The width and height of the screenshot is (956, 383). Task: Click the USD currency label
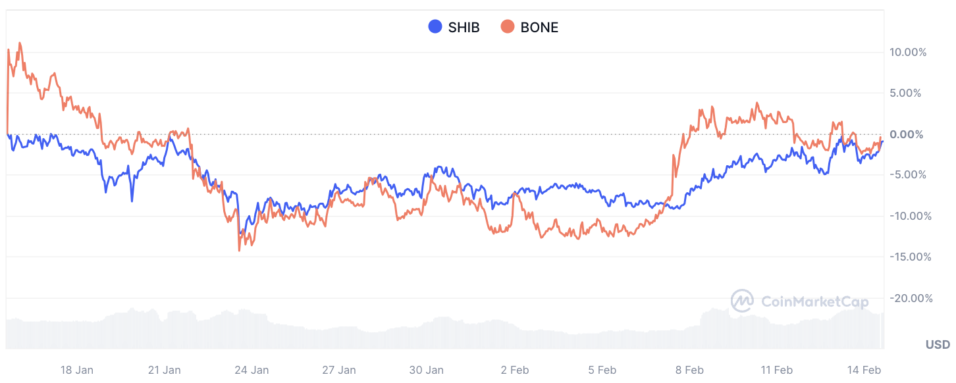[x=938, y=345]
